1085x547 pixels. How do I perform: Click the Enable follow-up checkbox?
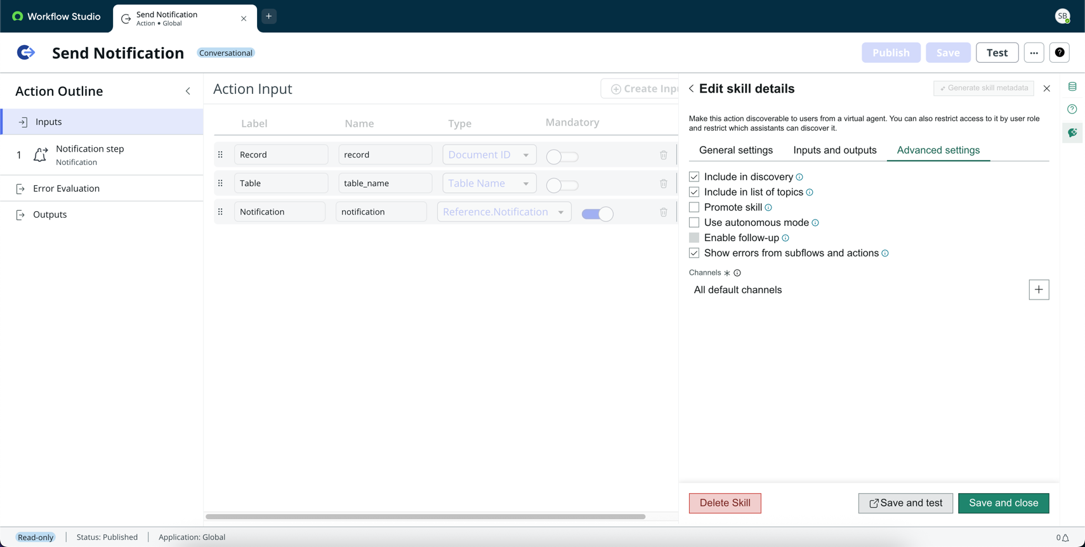694,238
